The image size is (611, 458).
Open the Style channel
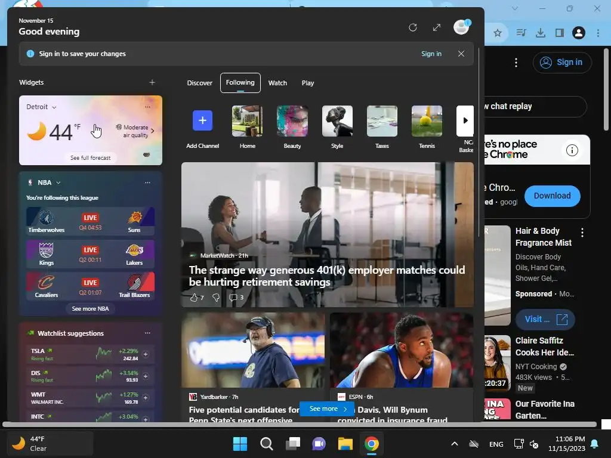click(337, 128)
